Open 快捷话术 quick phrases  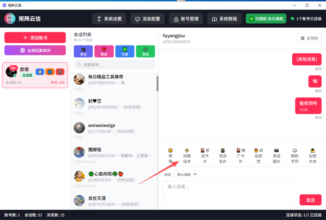pyautogui.click(x=187, y=156)
